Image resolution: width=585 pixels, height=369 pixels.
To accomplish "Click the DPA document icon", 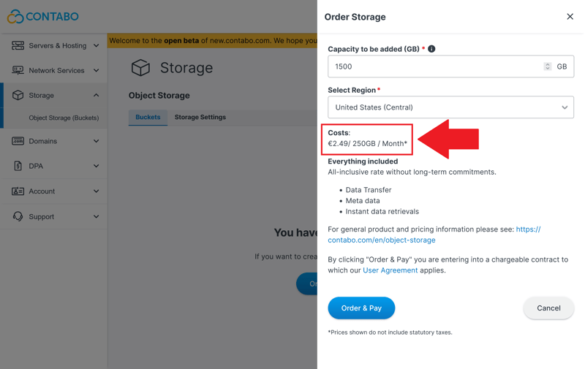I will [x=18, y=166].
